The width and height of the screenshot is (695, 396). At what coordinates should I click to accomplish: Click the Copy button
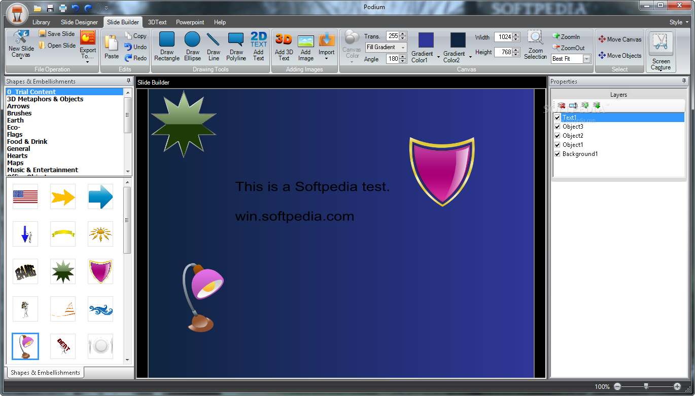click(135, 36)
